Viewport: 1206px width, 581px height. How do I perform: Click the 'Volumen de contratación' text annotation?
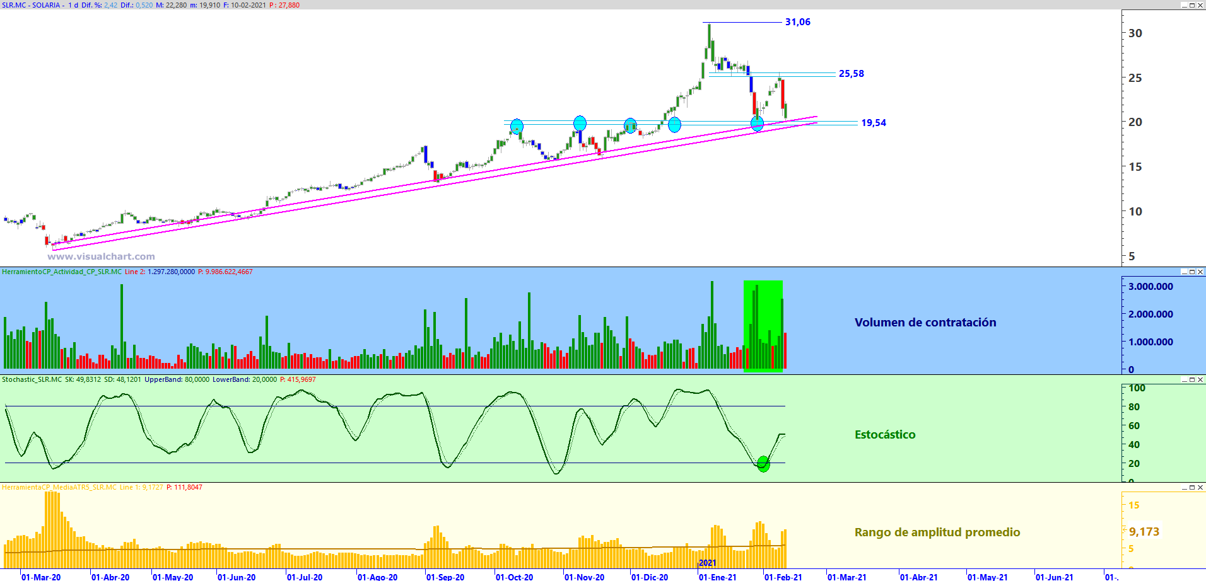(925, 323)
